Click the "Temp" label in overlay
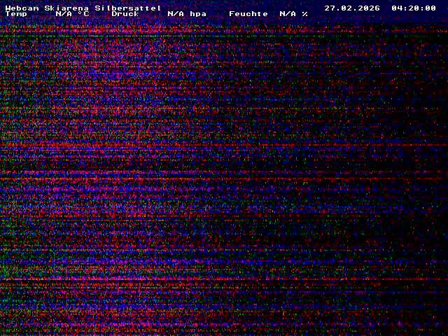Image resolution: width=448 pixels, height=336 pixels. point(16,14)
